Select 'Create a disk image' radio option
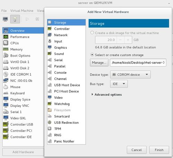The height and width of the screenshot is (158, 173). (x=92, y=33)
